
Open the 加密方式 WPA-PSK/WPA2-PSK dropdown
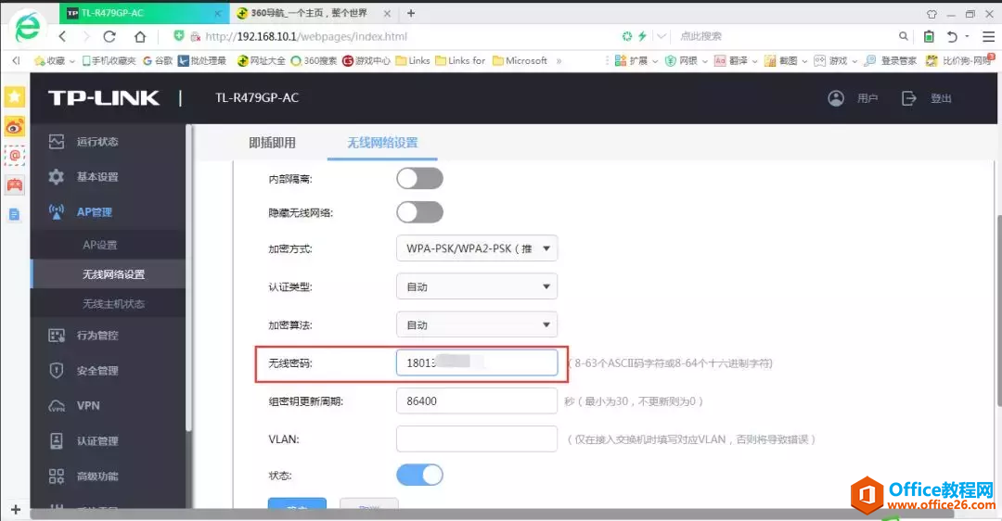[x=477, y=248]
